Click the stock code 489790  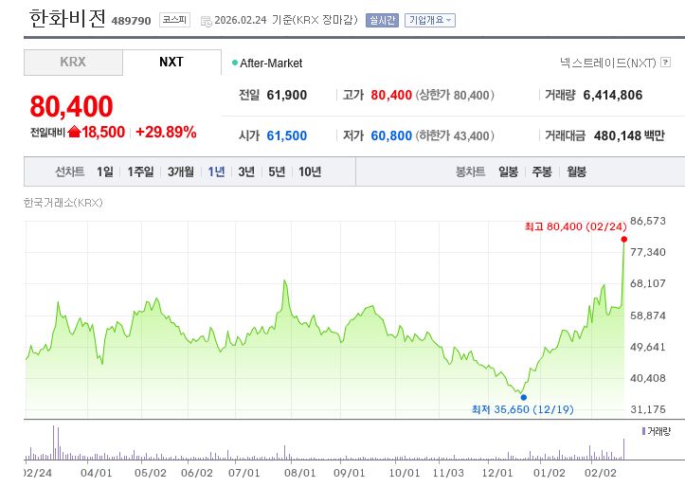pyautogui.click(x=131, y=21)
